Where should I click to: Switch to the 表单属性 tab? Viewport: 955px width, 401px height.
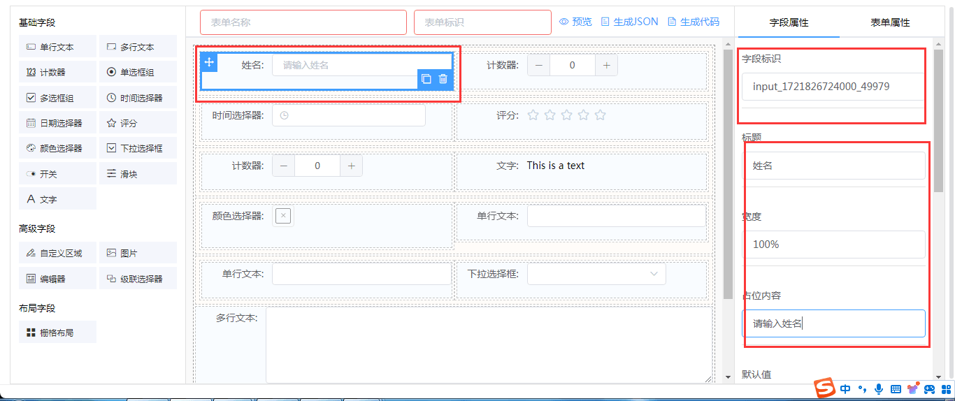tap(890, 22)
